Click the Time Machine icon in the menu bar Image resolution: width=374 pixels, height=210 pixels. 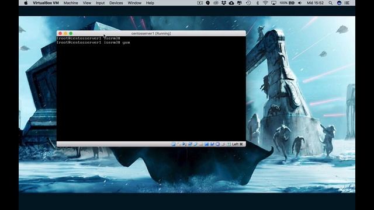click(x=248, y=3)
